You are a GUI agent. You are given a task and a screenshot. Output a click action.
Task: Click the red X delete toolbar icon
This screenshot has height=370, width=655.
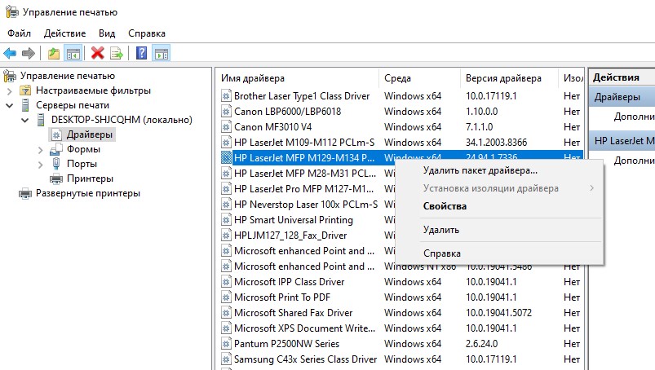[x=97, y=54]
